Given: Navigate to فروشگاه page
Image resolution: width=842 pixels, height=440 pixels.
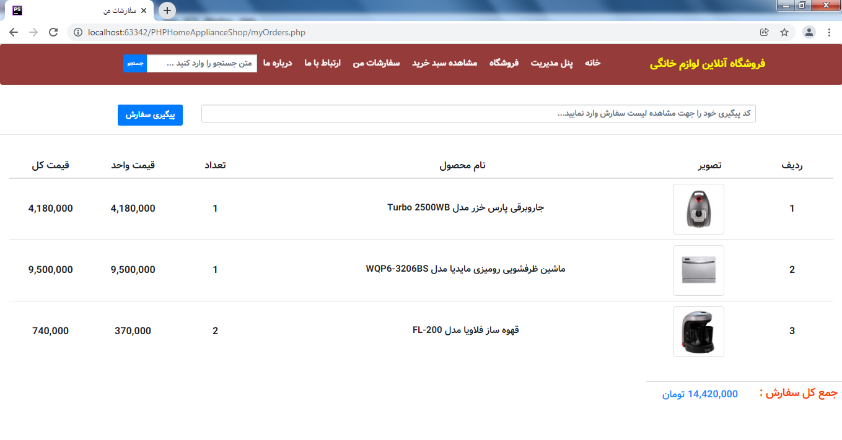Looking at the screenshot, I should click(504, 63).
